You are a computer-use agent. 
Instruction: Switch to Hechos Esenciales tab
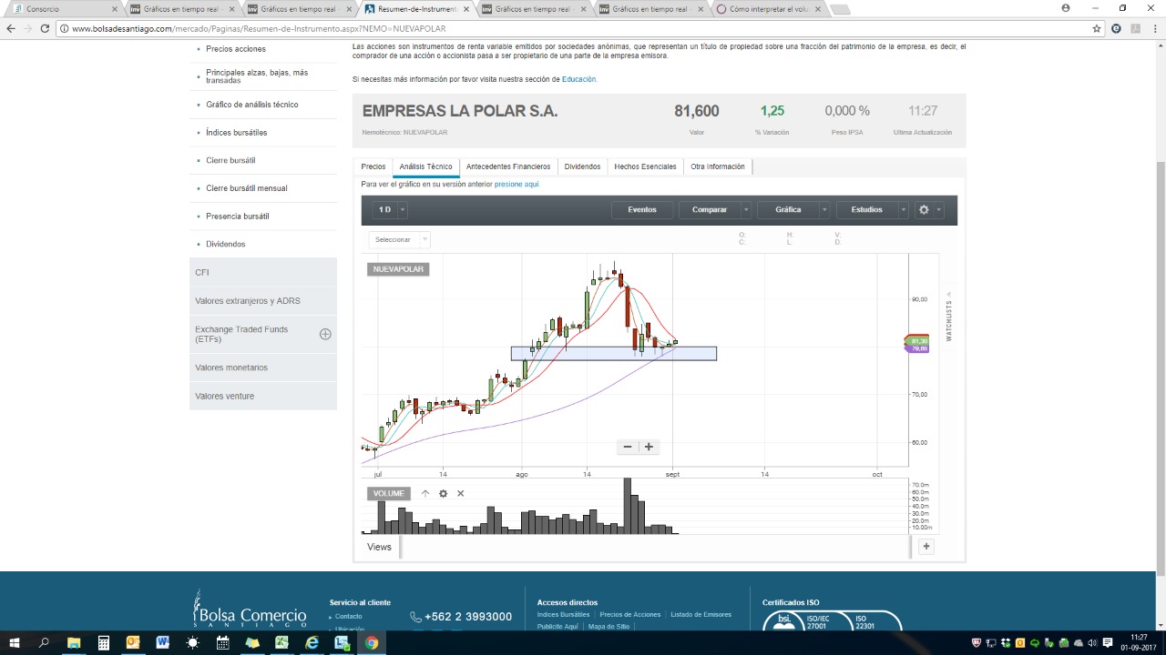645,167
